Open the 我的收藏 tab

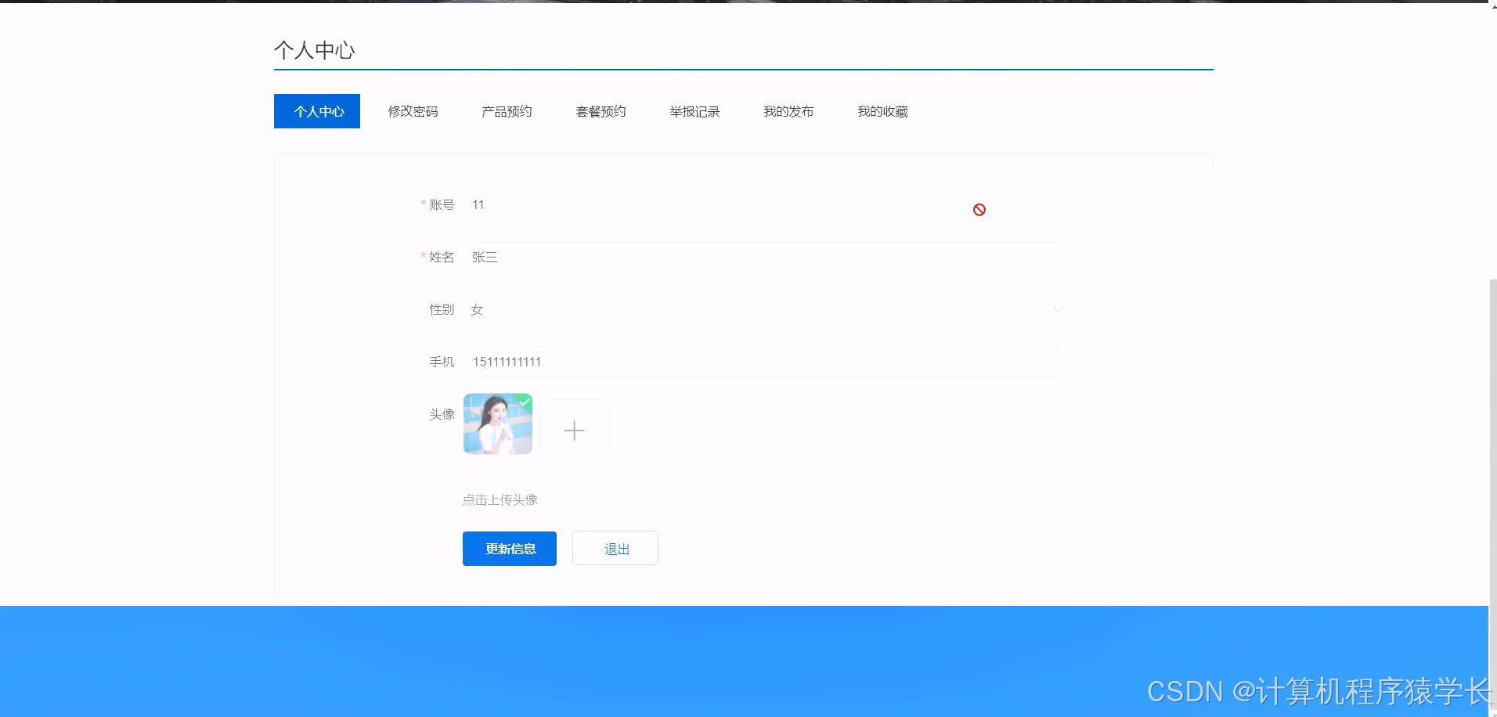pyautogui.click(x=882, y=110)
